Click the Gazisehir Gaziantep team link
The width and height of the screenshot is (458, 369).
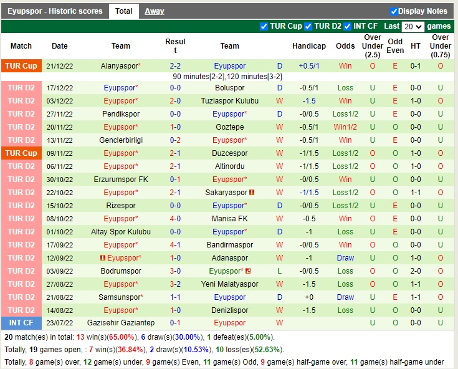tap(121, 323)
